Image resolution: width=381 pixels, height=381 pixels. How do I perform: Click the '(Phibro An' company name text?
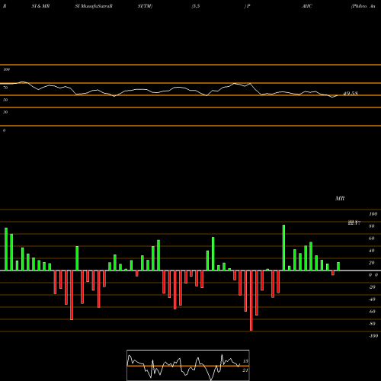click(x=363, y=6)
